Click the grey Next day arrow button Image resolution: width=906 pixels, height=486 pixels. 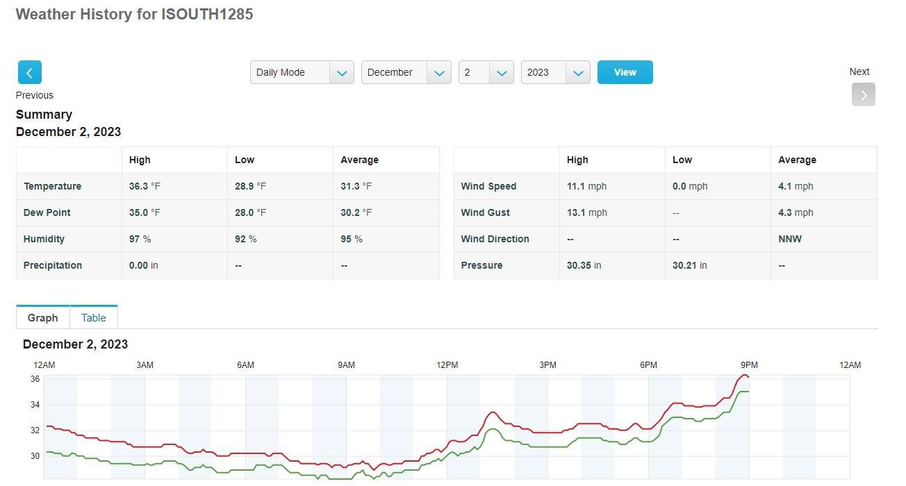pyautogui.click(x=863, y=94)
